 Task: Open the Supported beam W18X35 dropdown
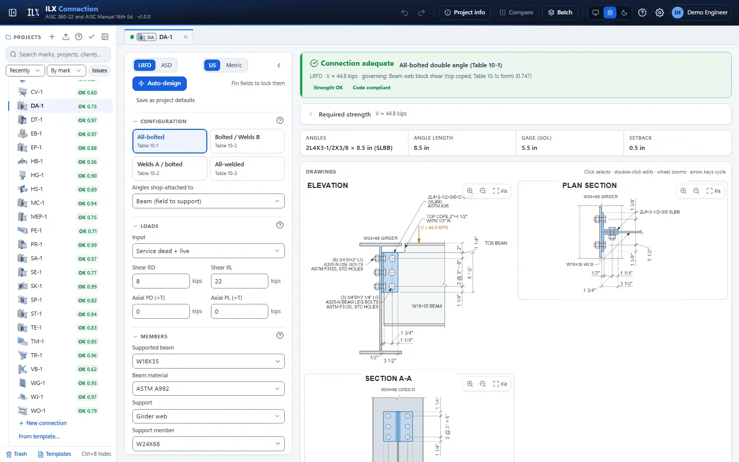click(208, 361)
